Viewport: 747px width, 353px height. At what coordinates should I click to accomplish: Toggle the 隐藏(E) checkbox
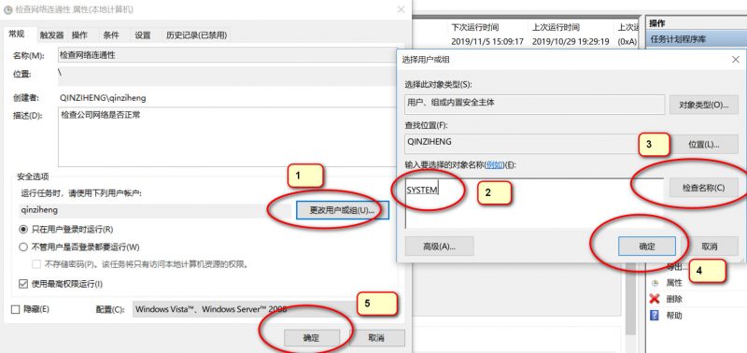point(15,309)
